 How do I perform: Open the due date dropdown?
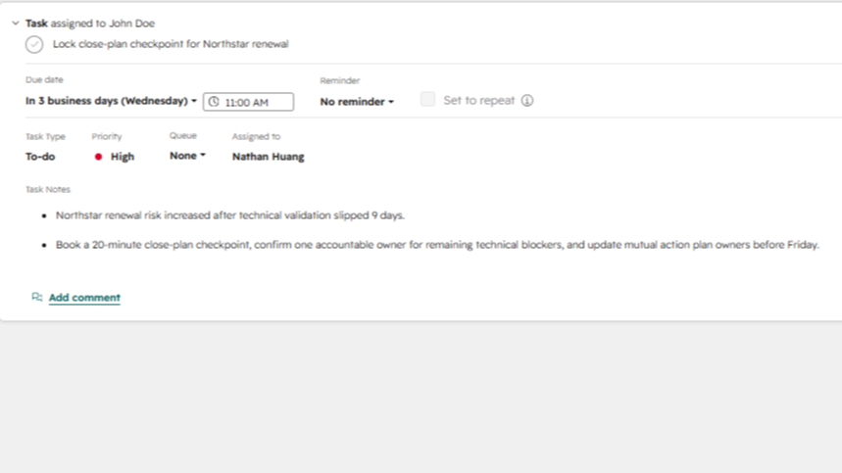pos(111,101)
